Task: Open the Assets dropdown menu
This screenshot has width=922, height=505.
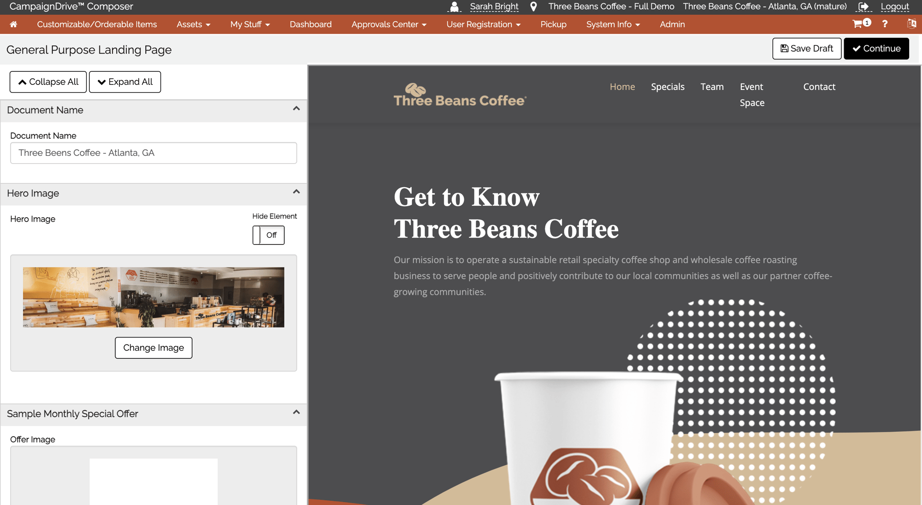Action: (x=193, y=24)
